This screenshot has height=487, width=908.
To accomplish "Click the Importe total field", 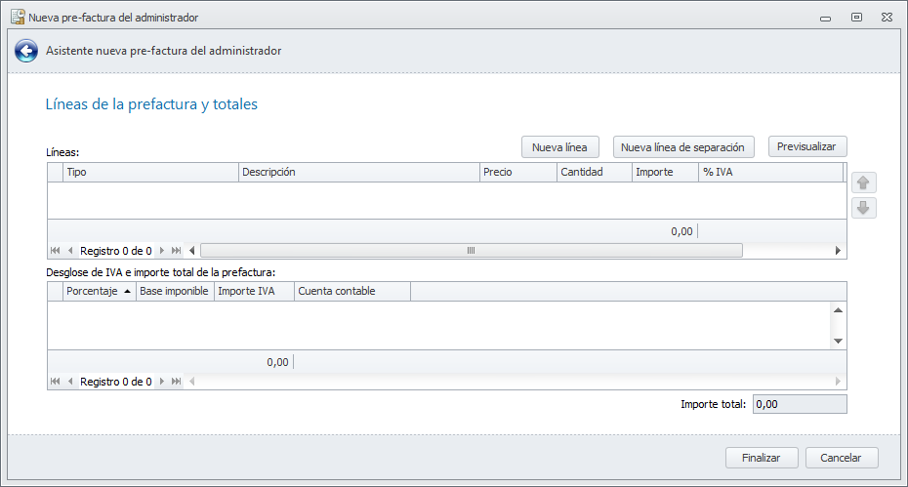I will (x=800, y=404).
